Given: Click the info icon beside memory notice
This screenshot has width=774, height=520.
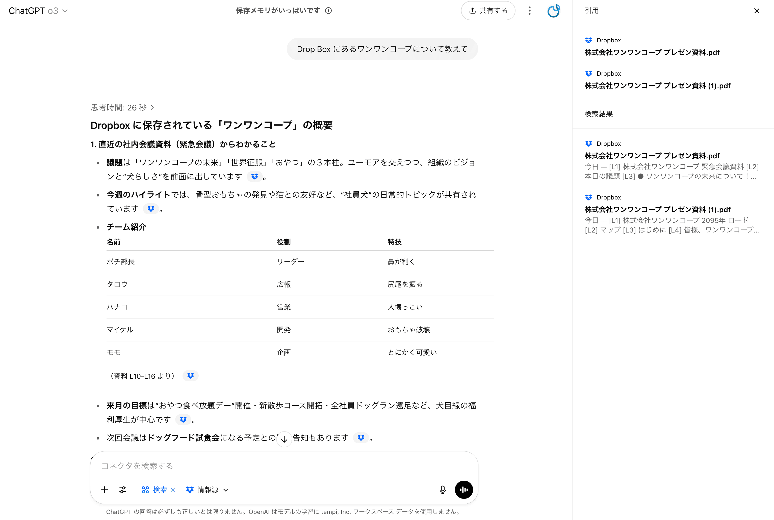Looking at the screenshot, I should (329, 11).
